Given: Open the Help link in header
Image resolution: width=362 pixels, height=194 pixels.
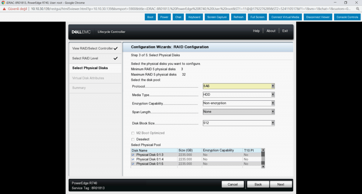Looking at the screenshot, I should tap(256, 31).
